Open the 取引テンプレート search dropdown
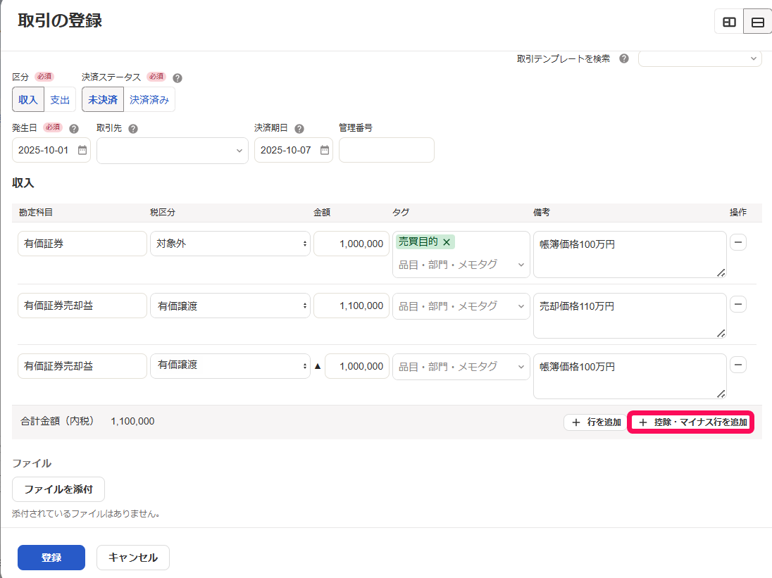This screenshot has height=578, width=772. pos(700,58)
